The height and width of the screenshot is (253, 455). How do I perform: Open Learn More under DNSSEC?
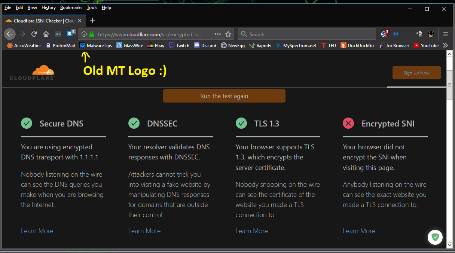(147, 231)
